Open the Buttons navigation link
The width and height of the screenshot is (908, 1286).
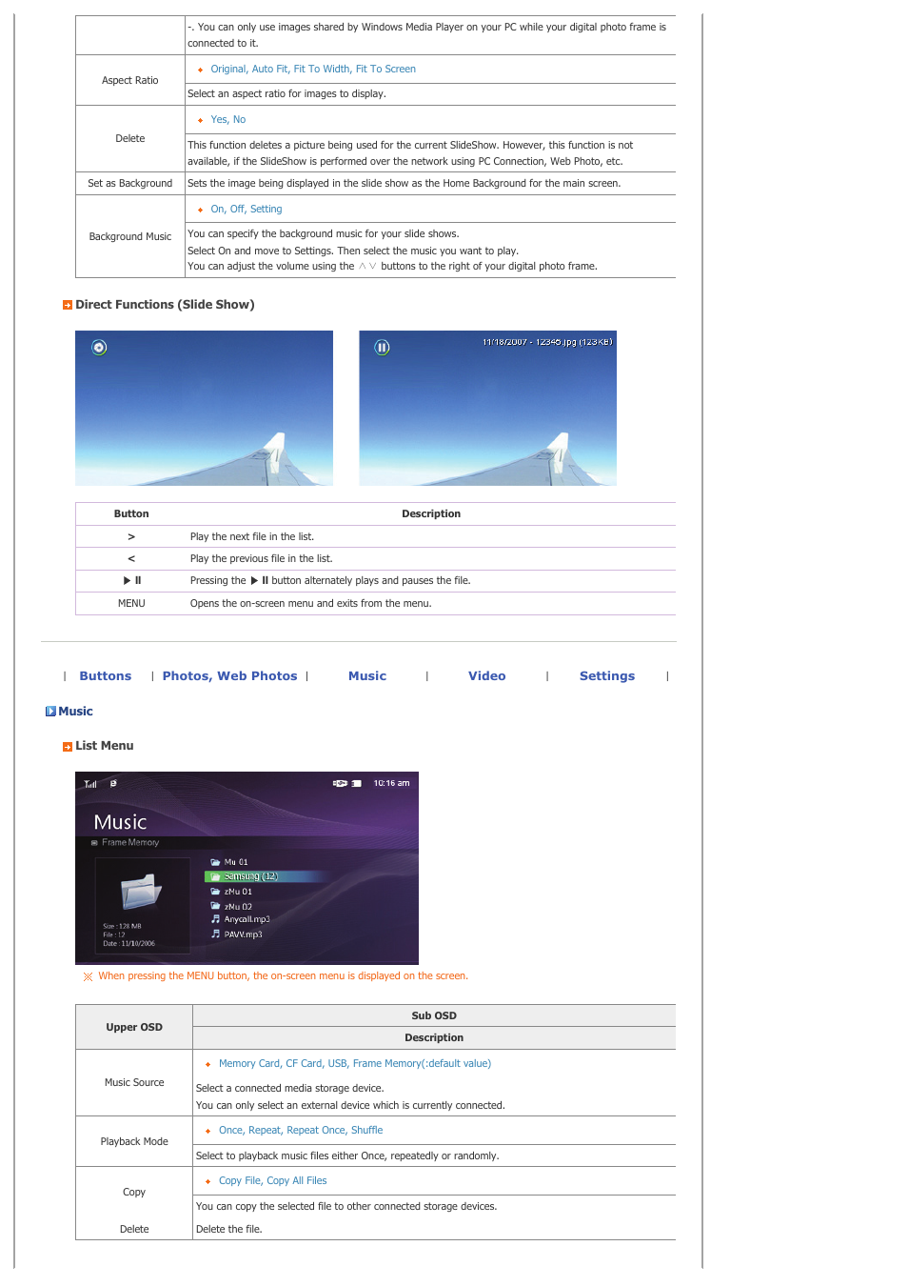tap(105, 676)
